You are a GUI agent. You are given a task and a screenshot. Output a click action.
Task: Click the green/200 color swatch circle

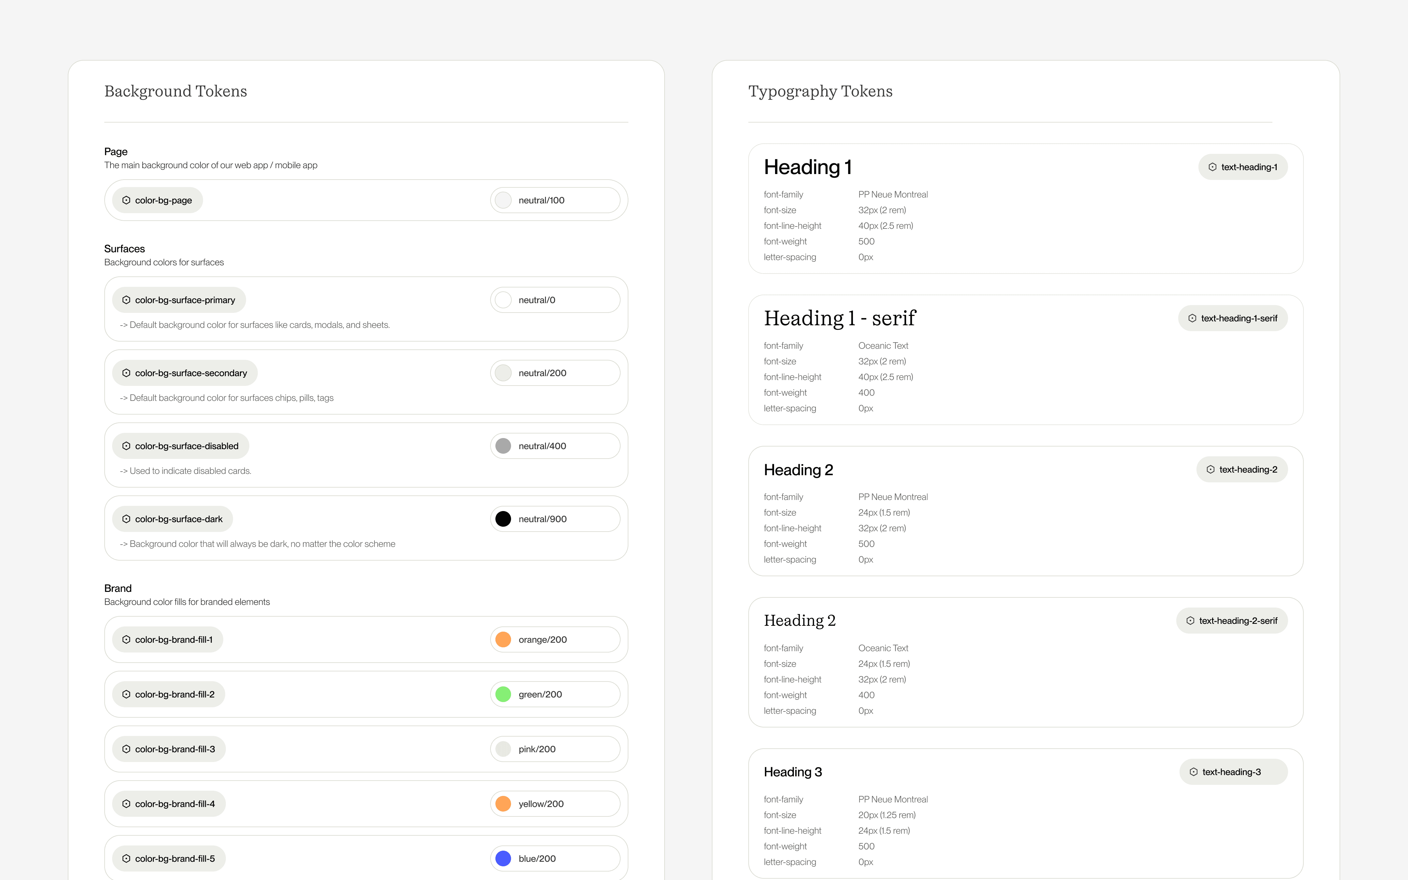pyautogui.click(x=503, y=694)
